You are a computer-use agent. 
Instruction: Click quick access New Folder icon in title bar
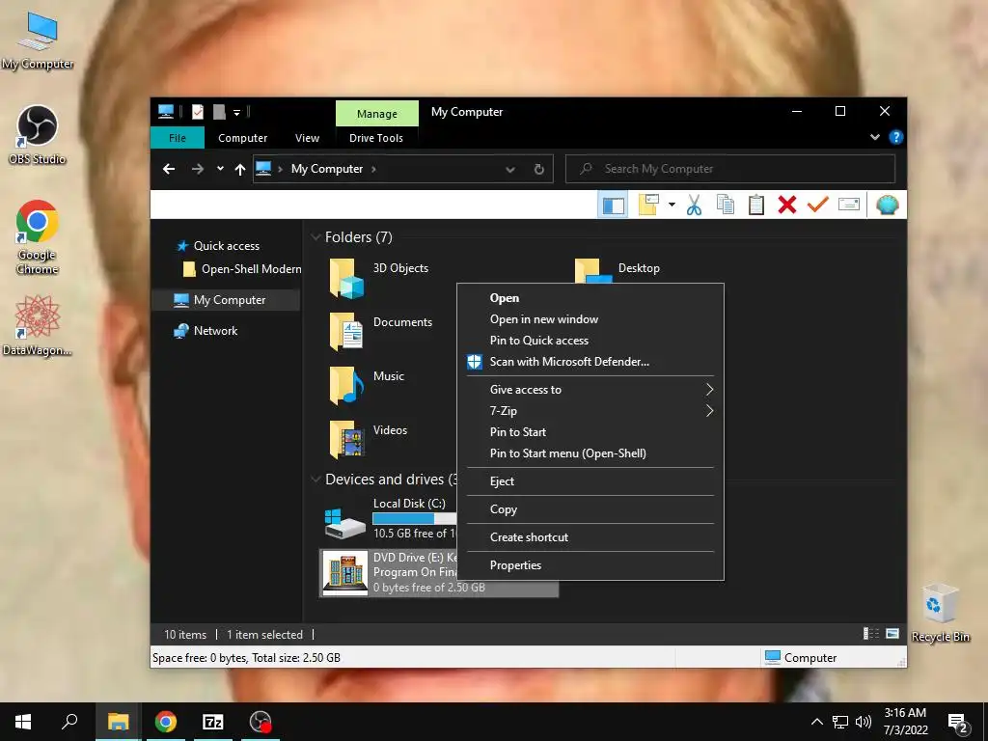219,112
